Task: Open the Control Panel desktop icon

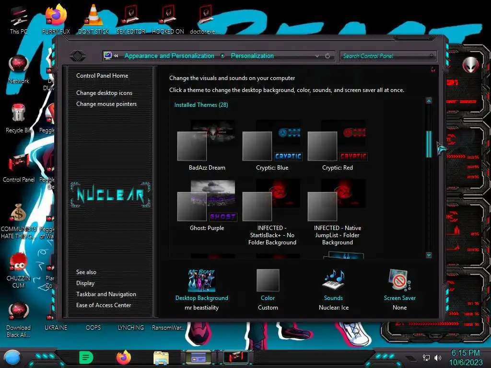Action: point(19,168)
